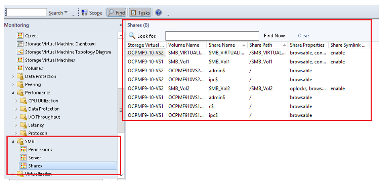The image size is (382, 184).
Task: Open the SMB Server view
Action: pyautogui.click(x=35, y=157)
